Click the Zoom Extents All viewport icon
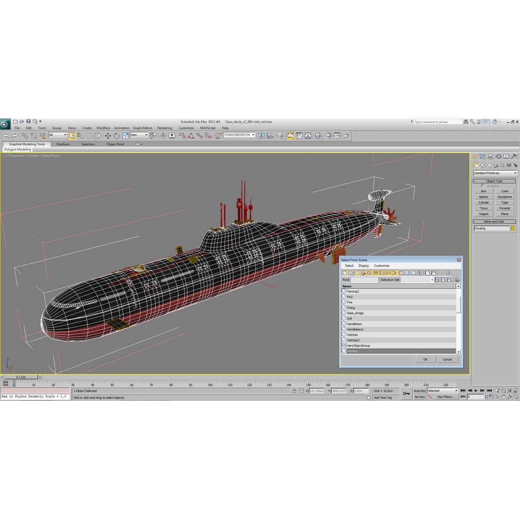This screenshot has height=520, width=520. point(516,390)
